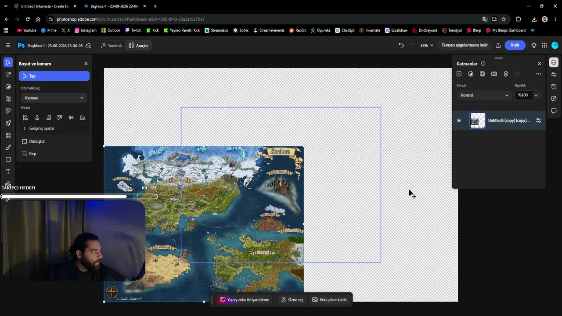The width and height of the screenshot is (562, 316).
Task: Open the Dndbeyond bookmark
Action: [425, 30]
